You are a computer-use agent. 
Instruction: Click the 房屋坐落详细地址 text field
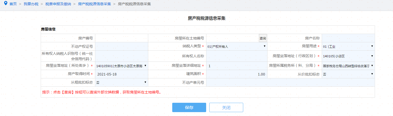[x=236, y=66]
